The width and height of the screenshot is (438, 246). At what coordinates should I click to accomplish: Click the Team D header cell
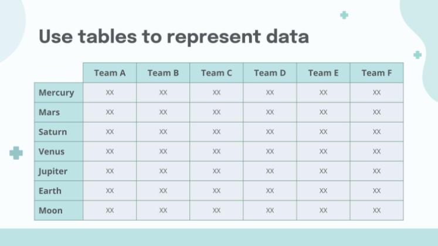[x=270, y=73]
